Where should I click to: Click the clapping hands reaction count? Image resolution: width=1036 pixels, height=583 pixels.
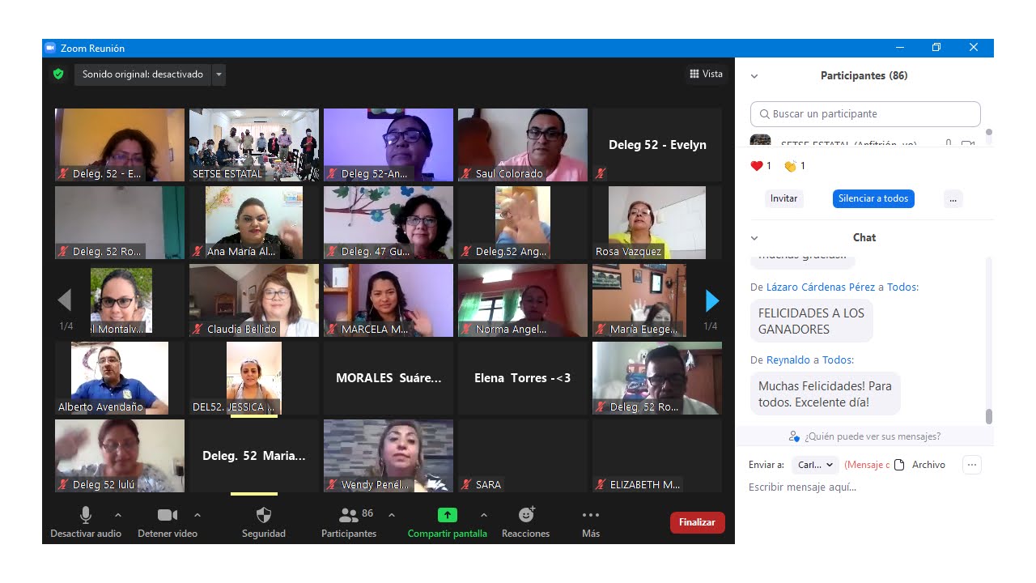(795, 166)
